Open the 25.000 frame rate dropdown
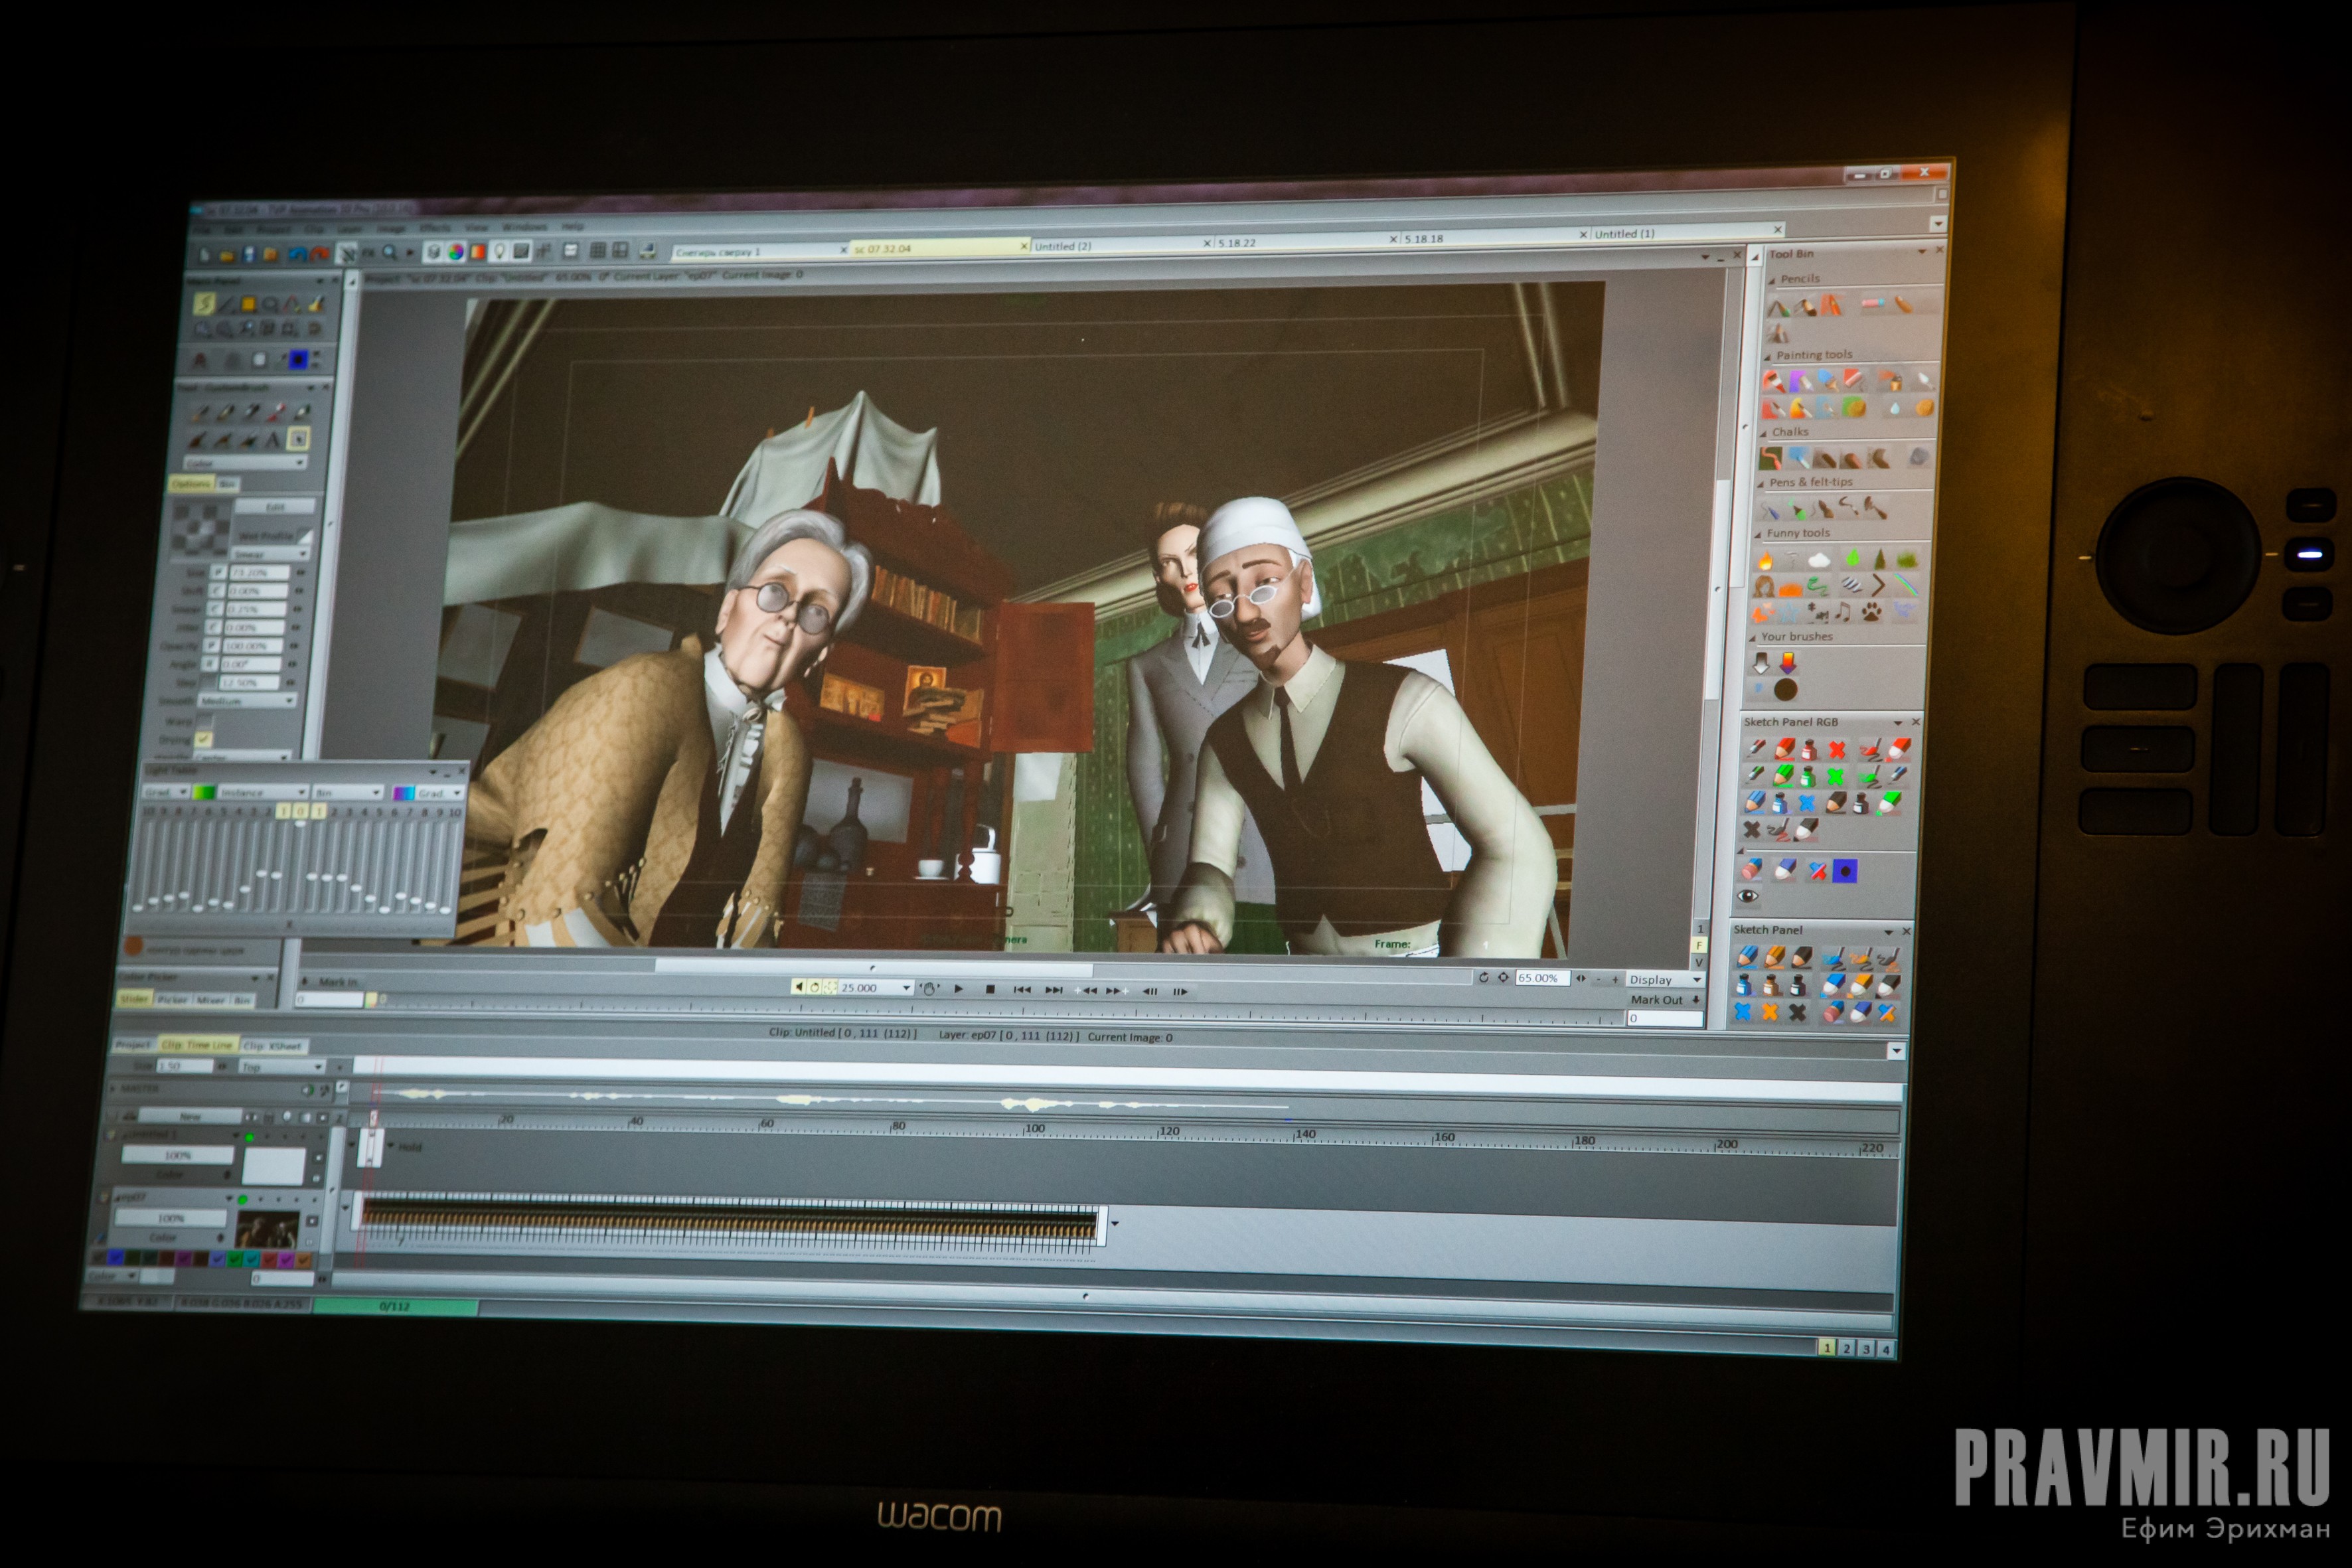 tap(907, 988)
